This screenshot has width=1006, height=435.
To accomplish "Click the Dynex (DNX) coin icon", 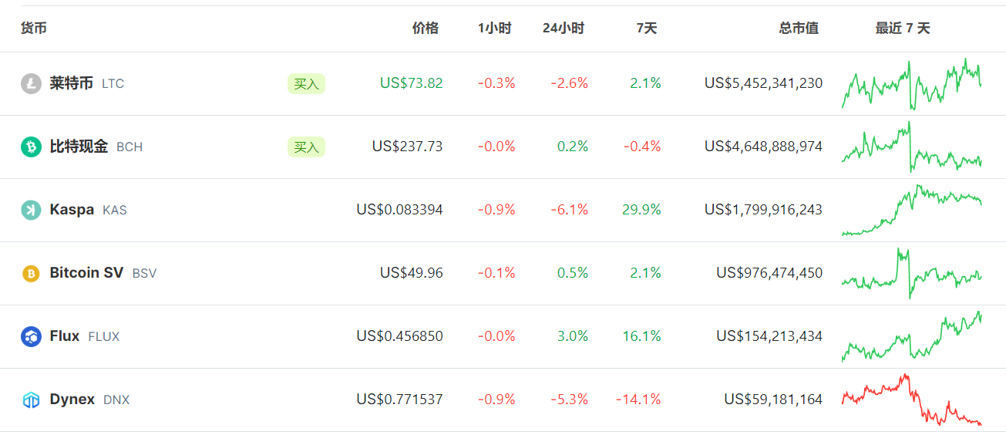I will (31, 400).
